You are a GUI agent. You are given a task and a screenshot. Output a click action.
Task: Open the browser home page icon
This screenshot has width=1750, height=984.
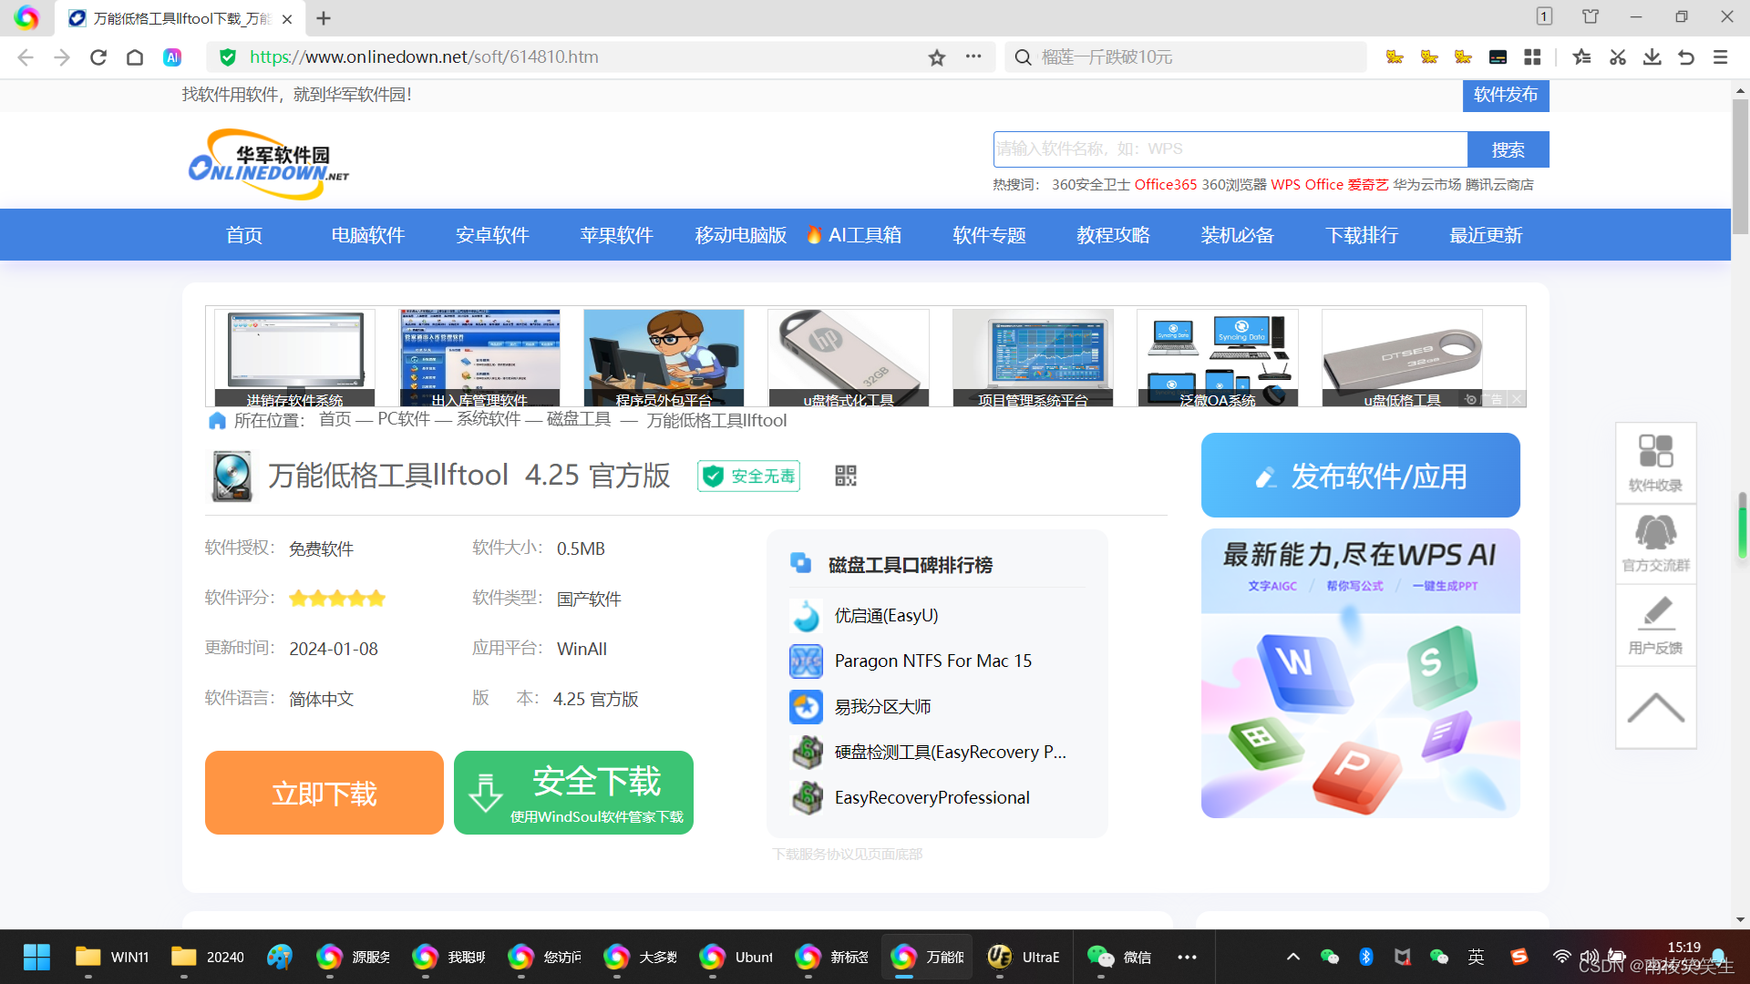click(x=135, y=57)
